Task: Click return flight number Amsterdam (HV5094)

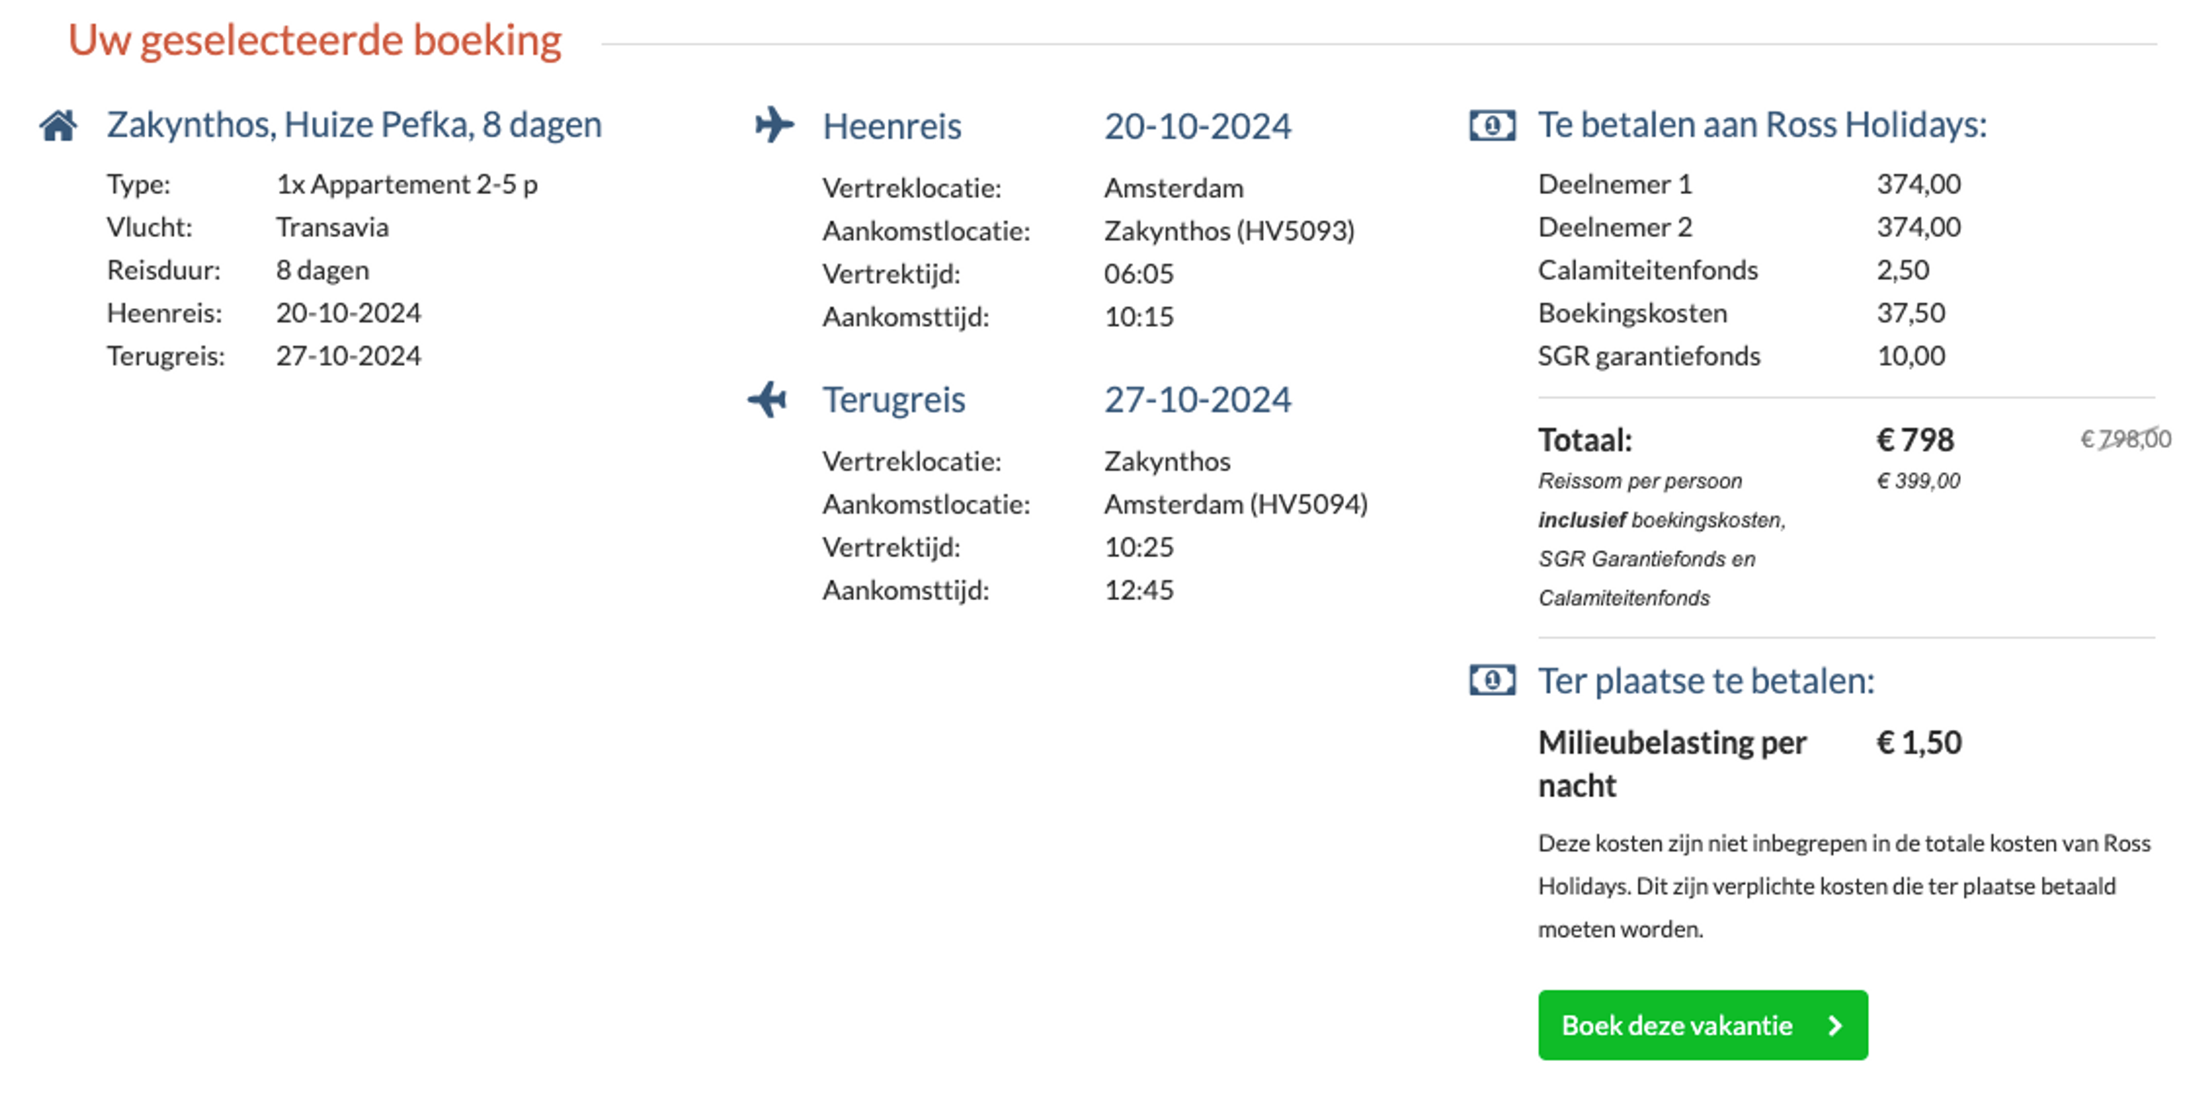Action: click(x=1236, y=504)
